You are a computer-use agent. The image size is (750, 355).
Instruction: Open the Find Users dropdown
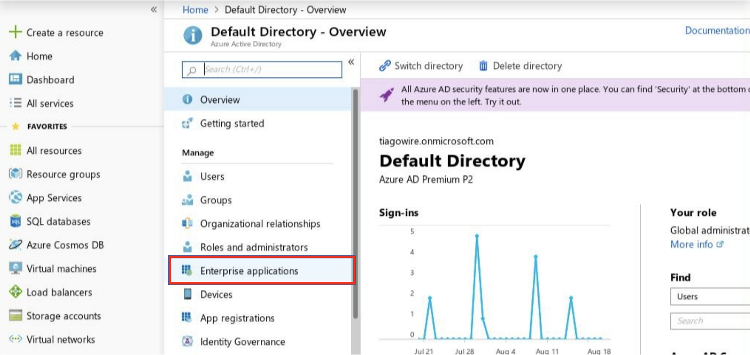tap(710, 297)
